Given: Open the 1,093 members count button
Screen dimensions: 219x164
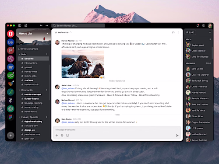Looking at the screenshot, I should click(190, 32).
